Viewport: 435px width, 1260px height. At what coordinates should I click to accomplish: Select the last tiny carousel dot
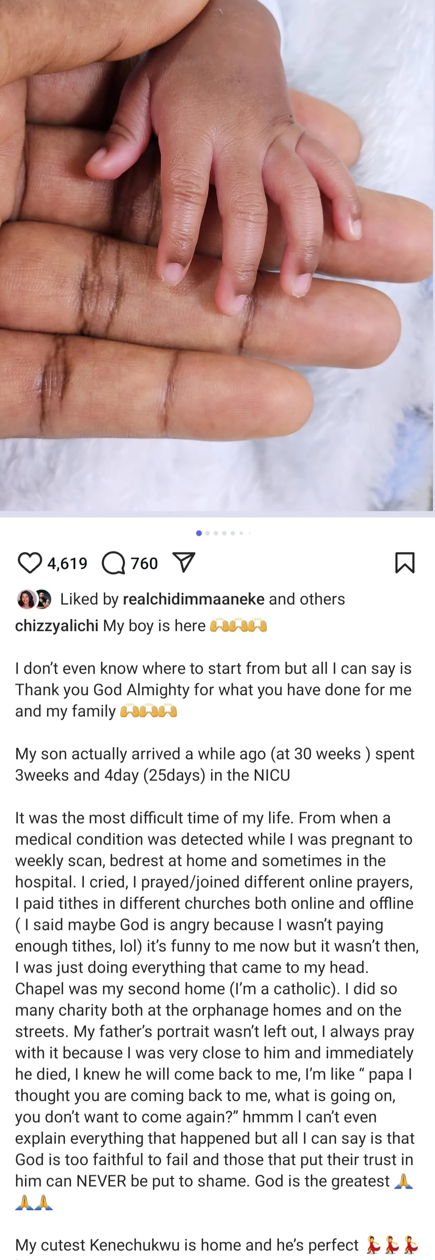(250, 533)
